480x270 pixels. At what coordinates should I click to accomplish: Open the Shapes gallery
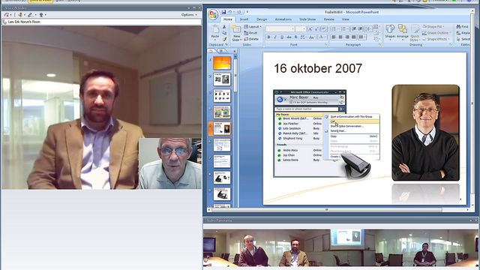[390, 31]
